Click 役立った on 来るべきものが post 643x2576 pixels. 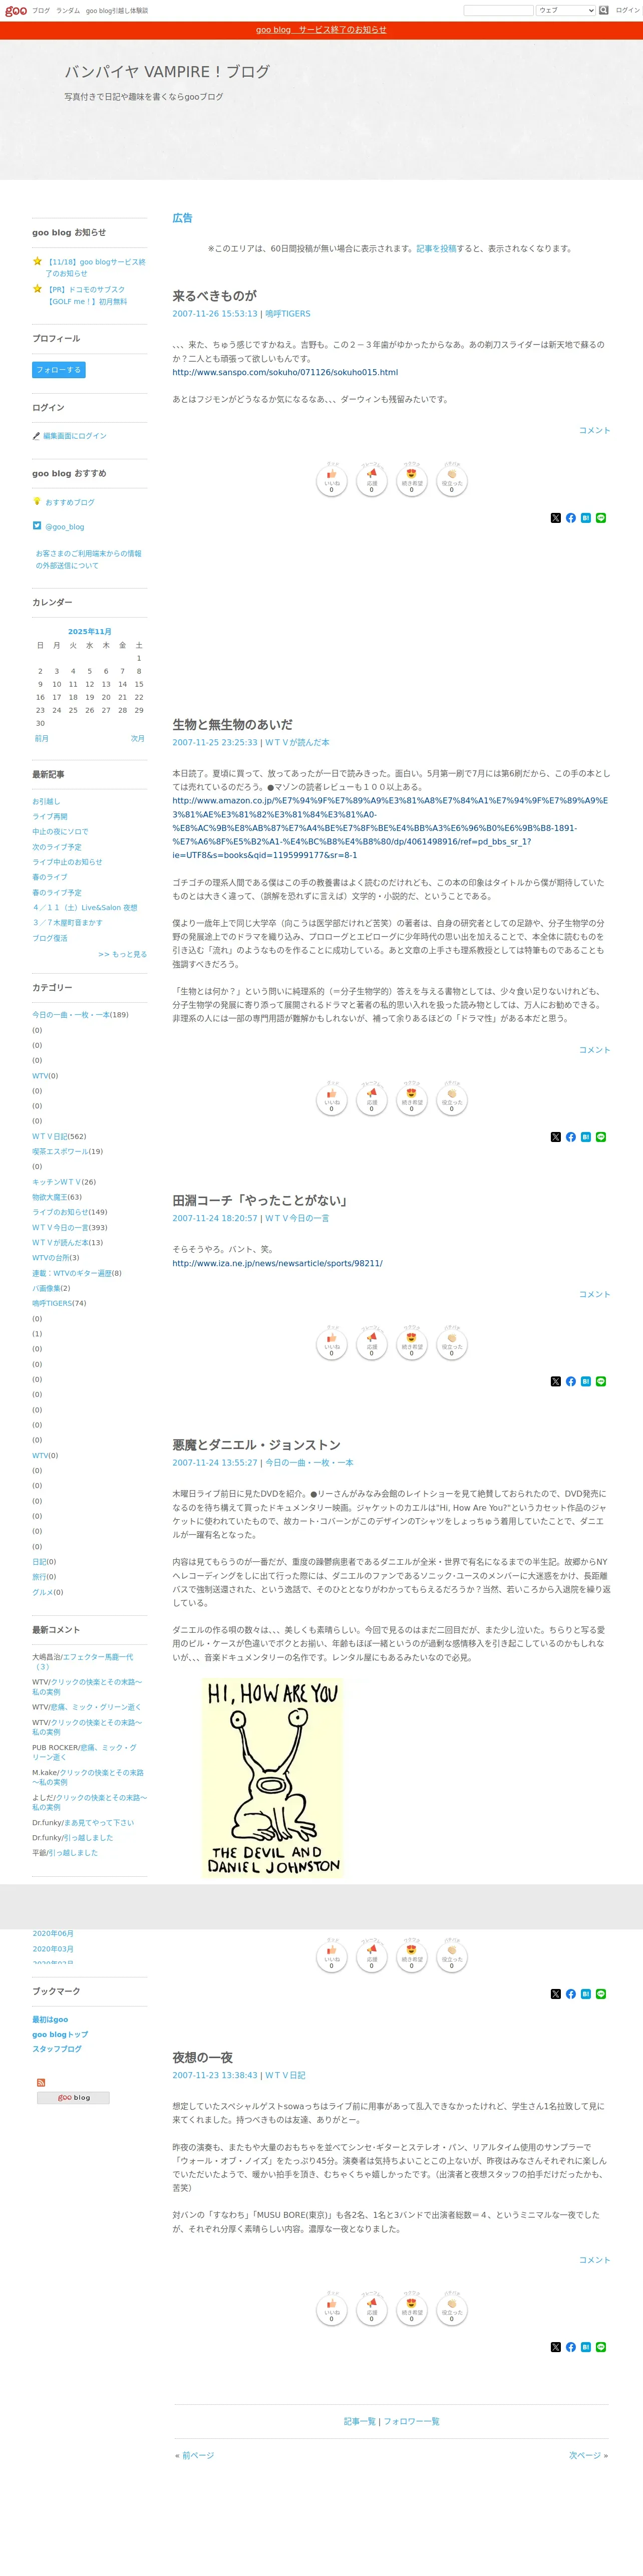(x=451, y=481)
